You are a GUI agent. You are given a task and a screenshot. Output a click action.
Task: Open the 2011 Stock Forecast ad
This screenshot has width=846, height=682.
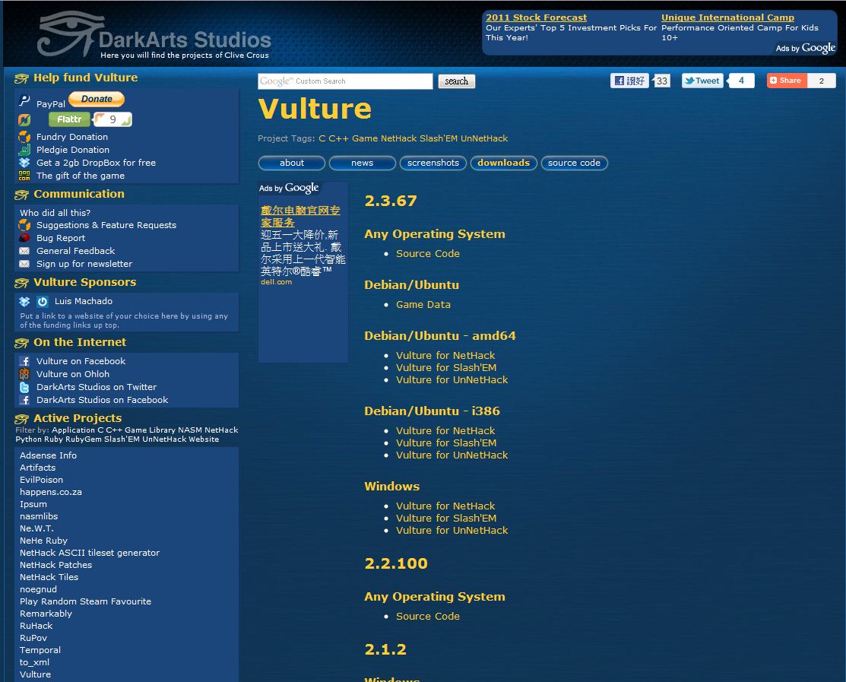[x=536, y=17]
